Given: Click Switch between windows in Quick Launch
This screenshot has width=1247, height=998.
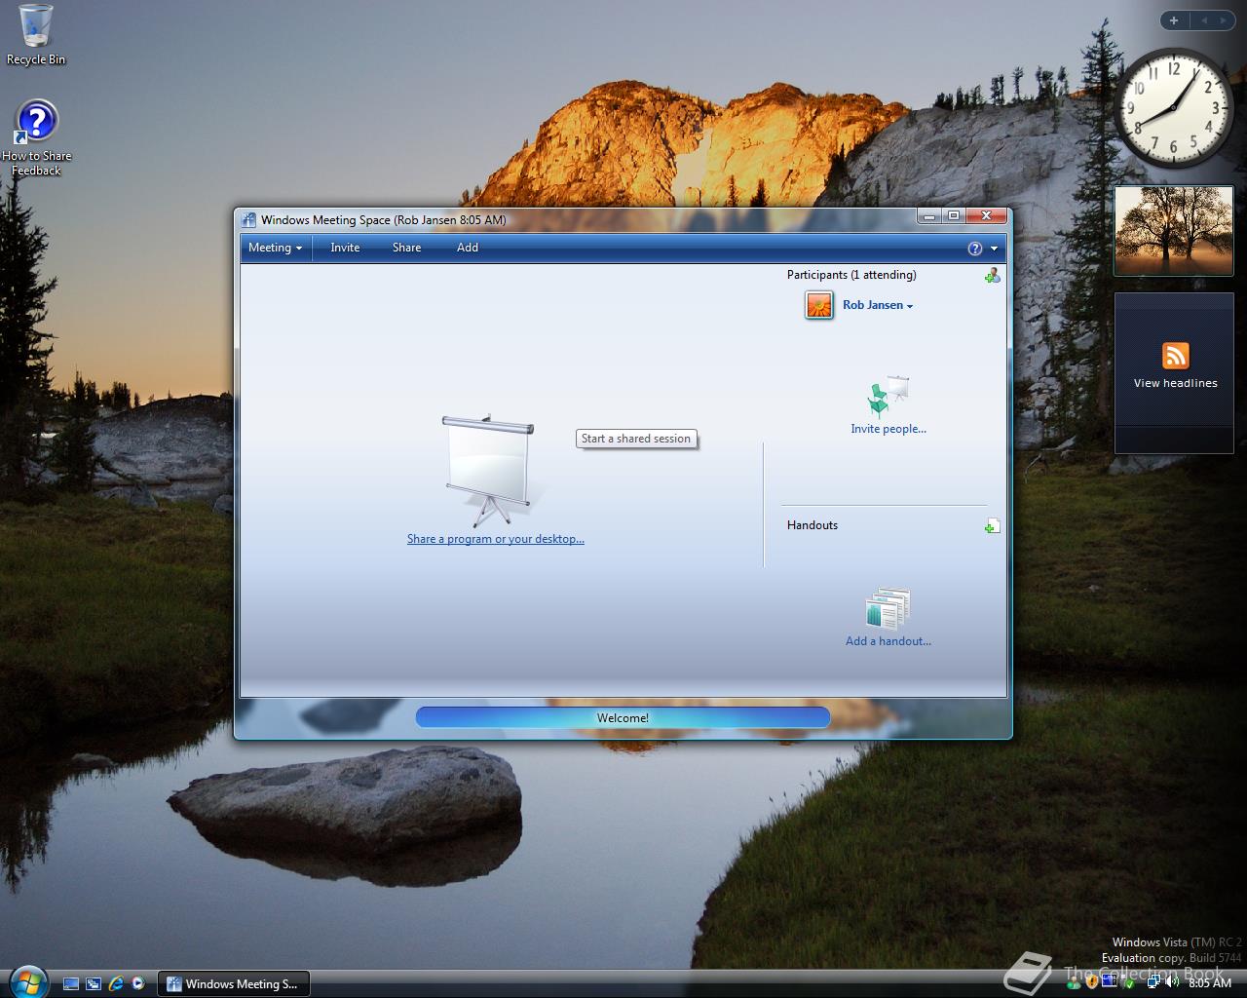Looking at the screenshot, I should click(94, 984).
